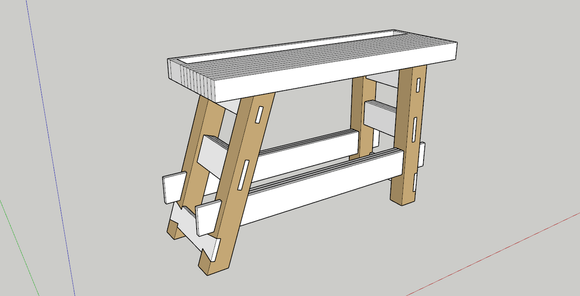The width and height of the screenshot is (580, 296).
Task: Select the workbench top's long front face
Action: coord(335,72)
